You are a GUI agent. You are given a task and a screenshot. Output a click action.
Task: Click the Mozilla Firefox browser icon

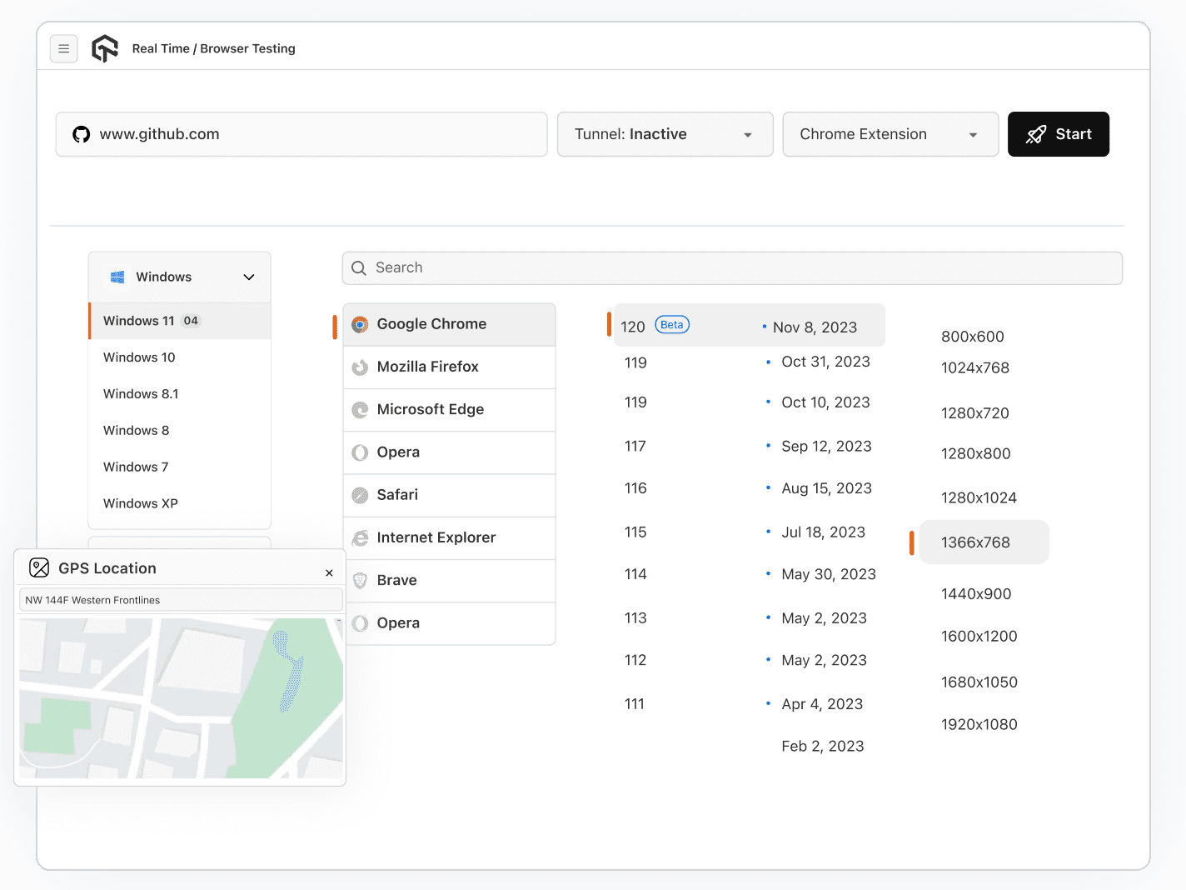[360, 367]
